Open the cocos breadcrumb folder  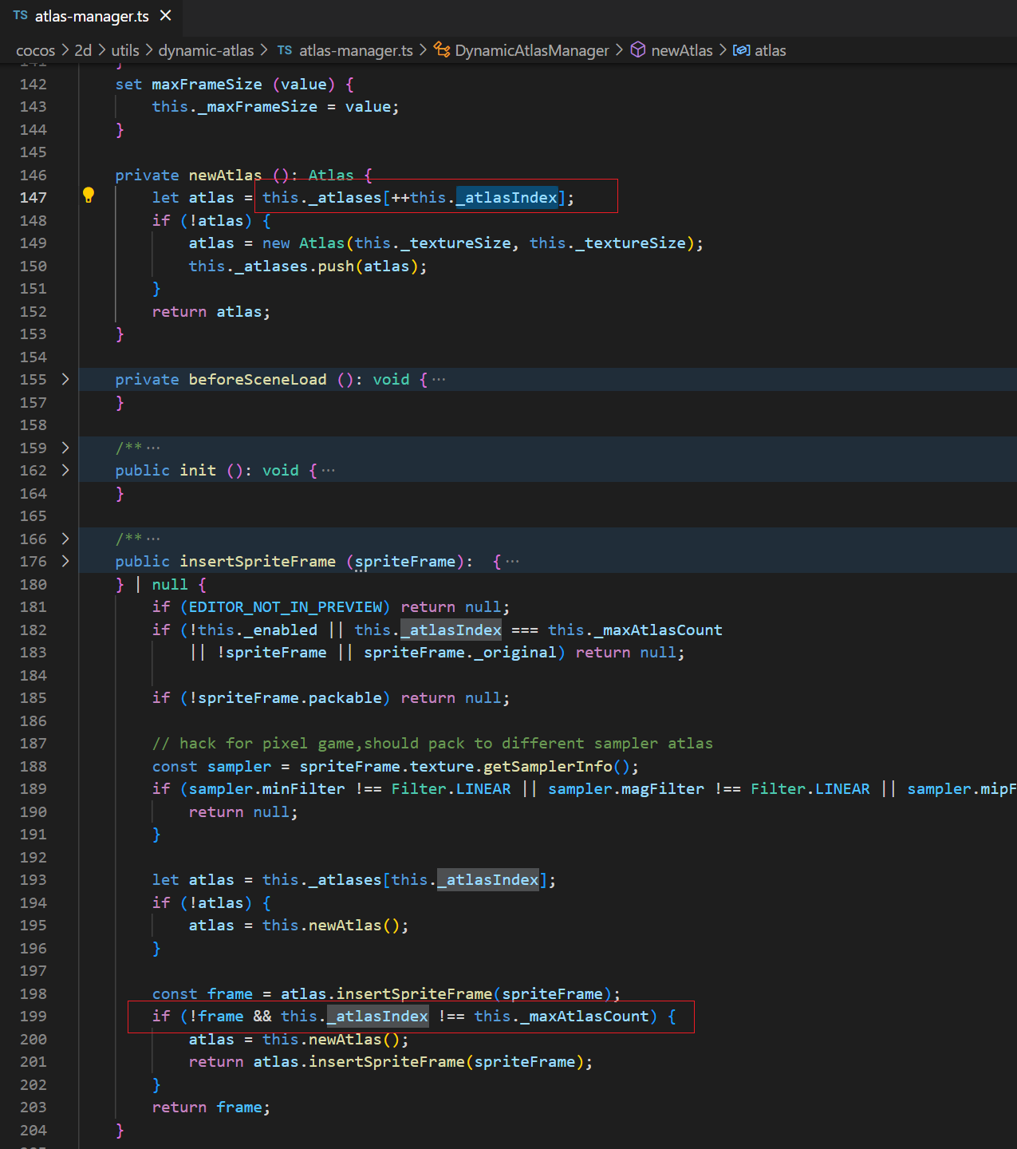36,50
